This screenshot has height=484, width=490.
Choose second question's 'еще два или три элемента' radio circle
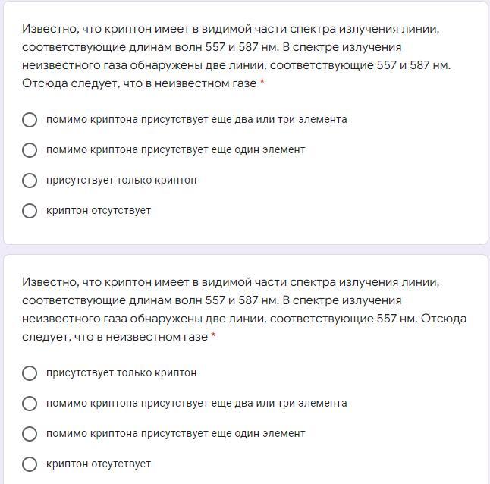point(30,404)
